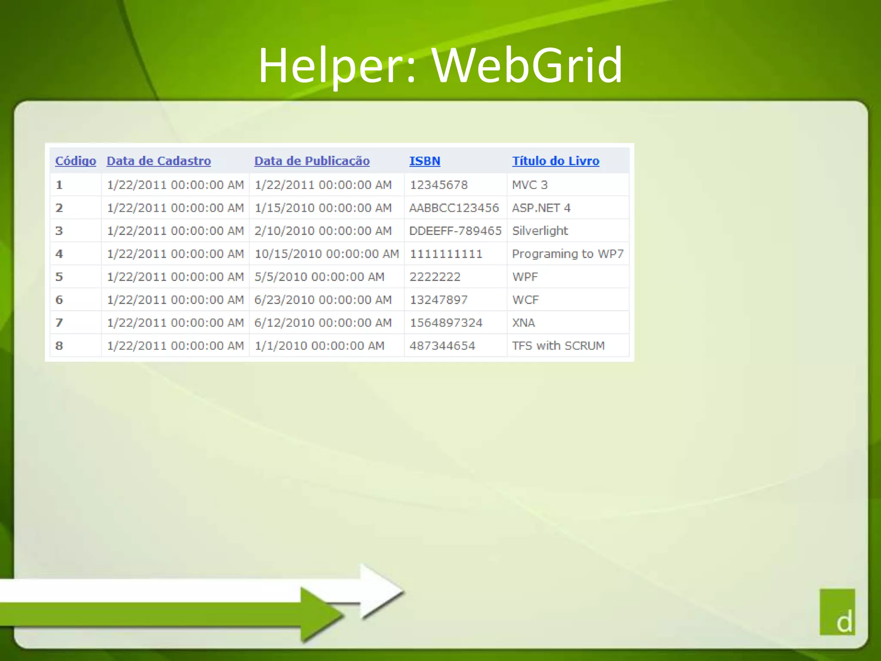Click ISBN value 487344654
881x661 pixels.
coord(442,346)
